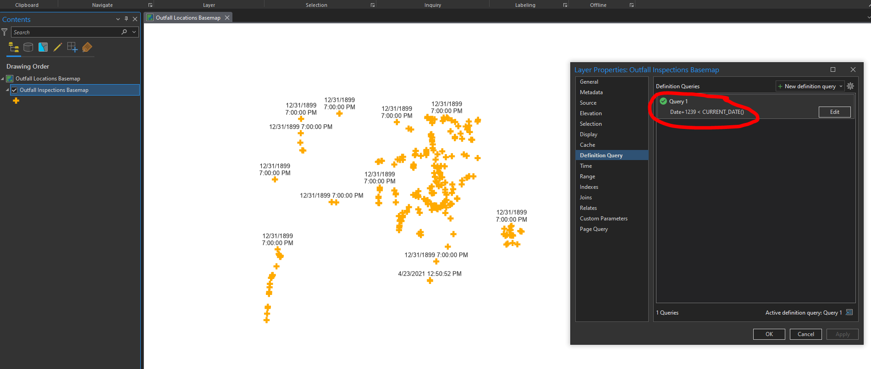
Task: Pin the Contents pane
Action: pyautogui.click(x=127, y=19)
